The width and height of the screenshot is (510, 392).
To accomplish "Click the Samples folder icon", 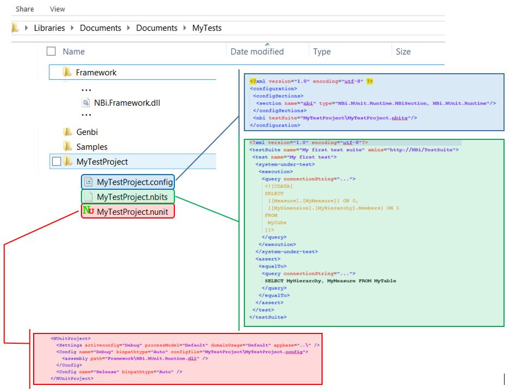I will 68,146.
